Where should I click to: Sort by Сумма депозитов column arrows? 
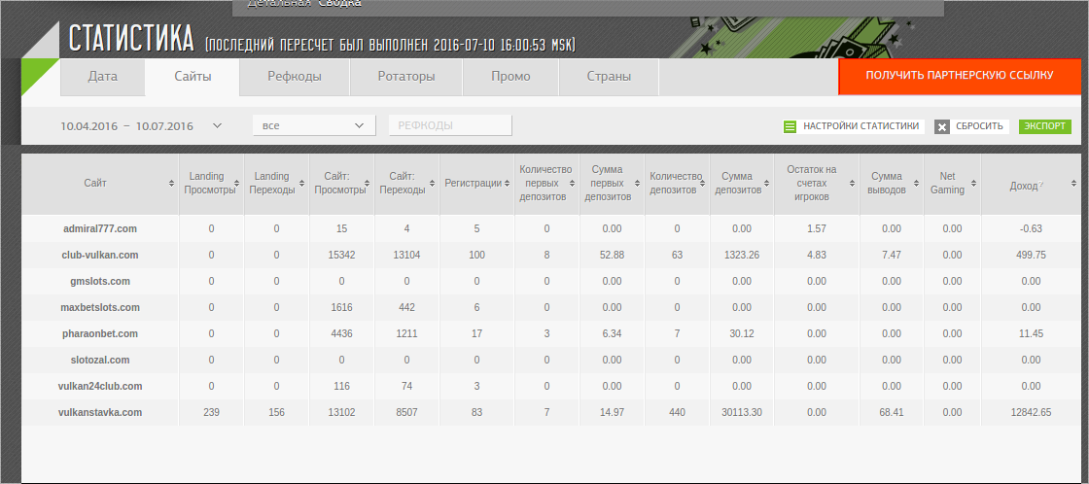(767, 184)
